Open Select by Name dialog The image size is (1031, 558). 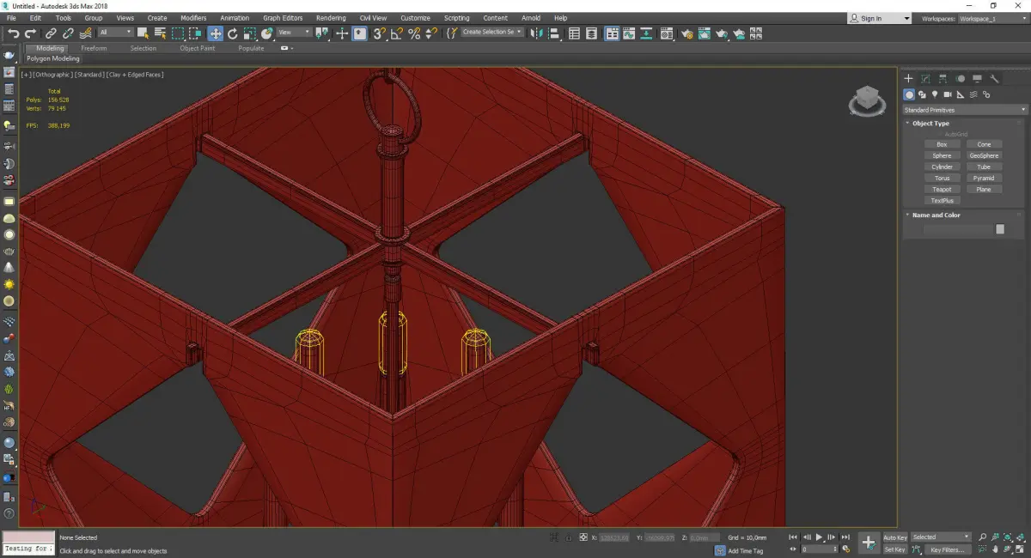[159, 33]
